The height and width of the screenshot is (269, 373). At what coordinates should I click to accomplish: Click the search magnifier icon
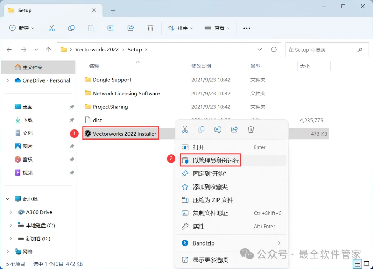click(x=360, y=50)
